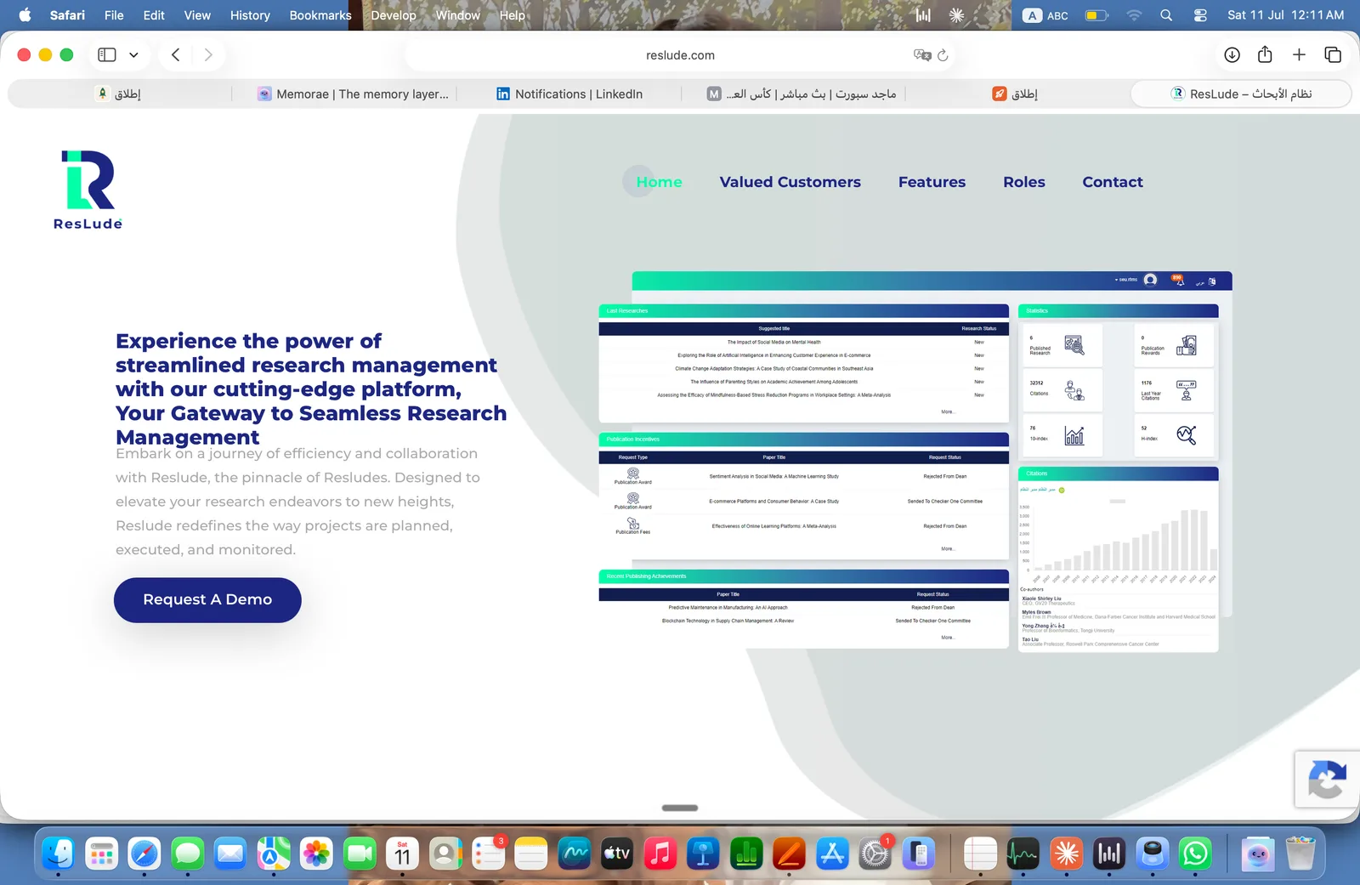The height and width of the screenshot is (885, 1360).
Task: Open the tab groups chevron beside sidebar button
Action: [133, 55]
